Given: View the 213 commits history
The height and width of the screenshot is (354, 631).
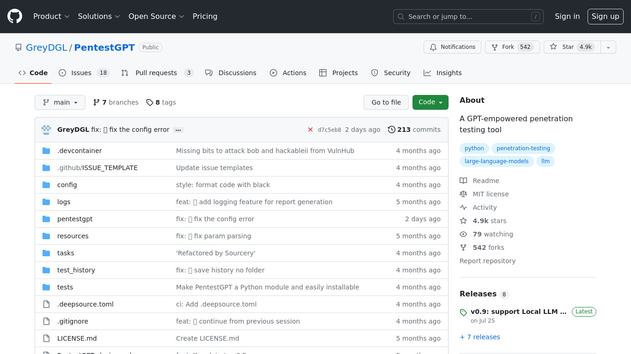Looking at the screenshot, I should tap(414, 130).
